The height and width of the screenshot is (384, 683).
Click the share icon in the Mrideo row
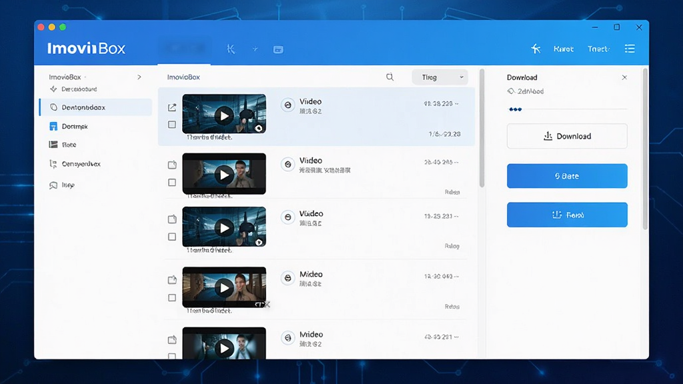pyautogui.click(x=172, y=339)
